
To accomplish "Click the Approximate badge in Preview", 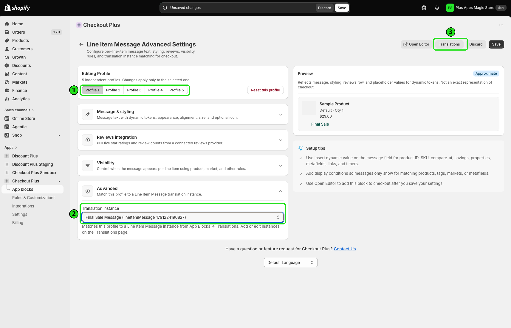I will click(486, 74).
